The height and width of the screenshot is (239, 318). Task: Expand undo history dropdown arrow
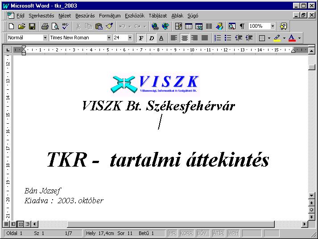point(130,26)
